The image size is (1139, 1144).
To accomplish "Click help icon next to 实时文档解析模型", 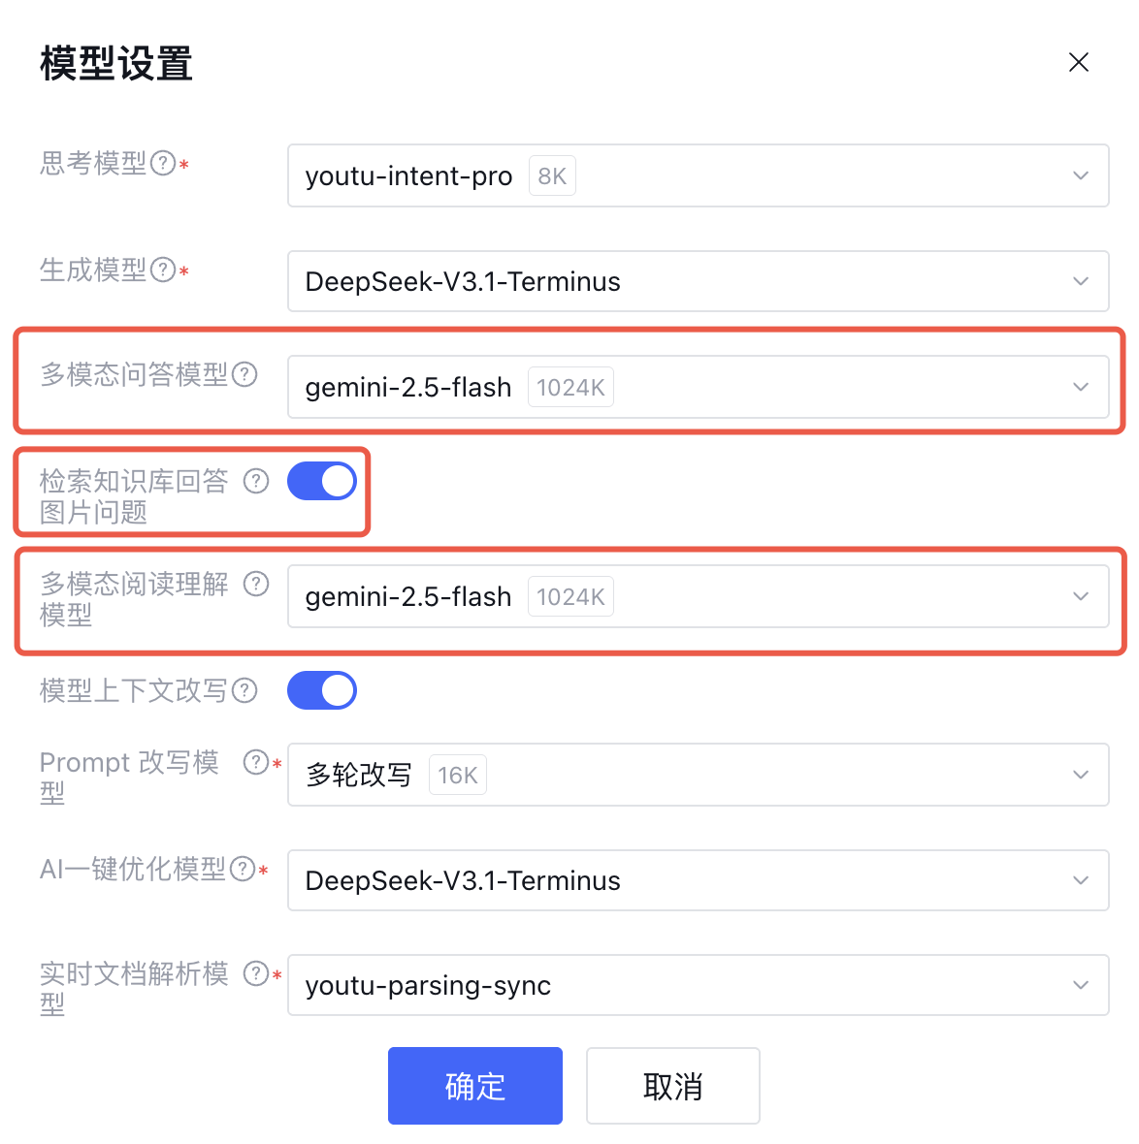I will tap(256, 973).
